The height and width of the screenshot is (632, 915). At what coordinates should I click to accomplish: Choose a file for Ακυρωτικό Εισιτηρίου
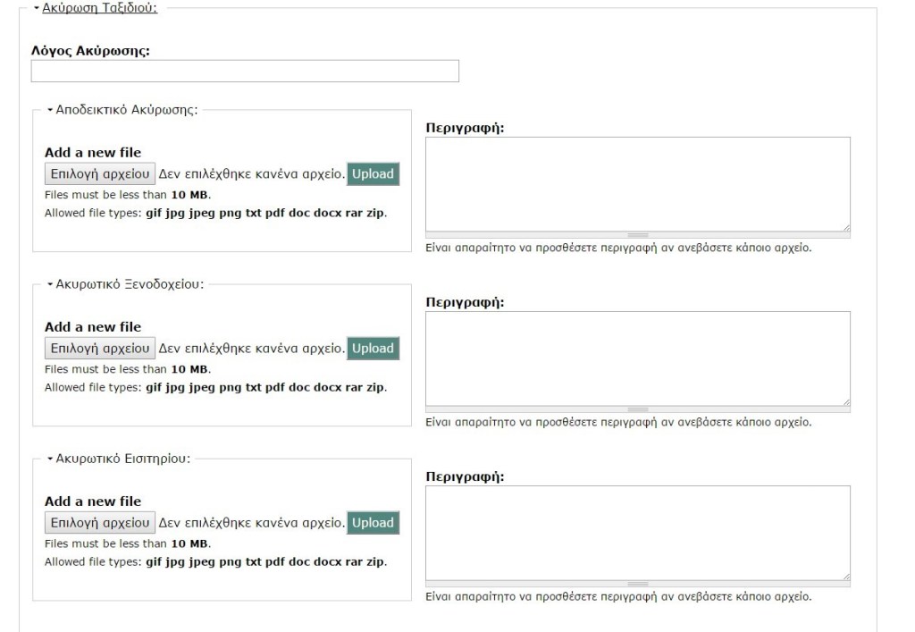tap(100, 522)
